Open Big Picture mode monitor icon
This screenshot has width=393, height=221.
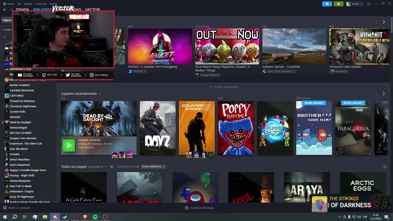(369, 4)
